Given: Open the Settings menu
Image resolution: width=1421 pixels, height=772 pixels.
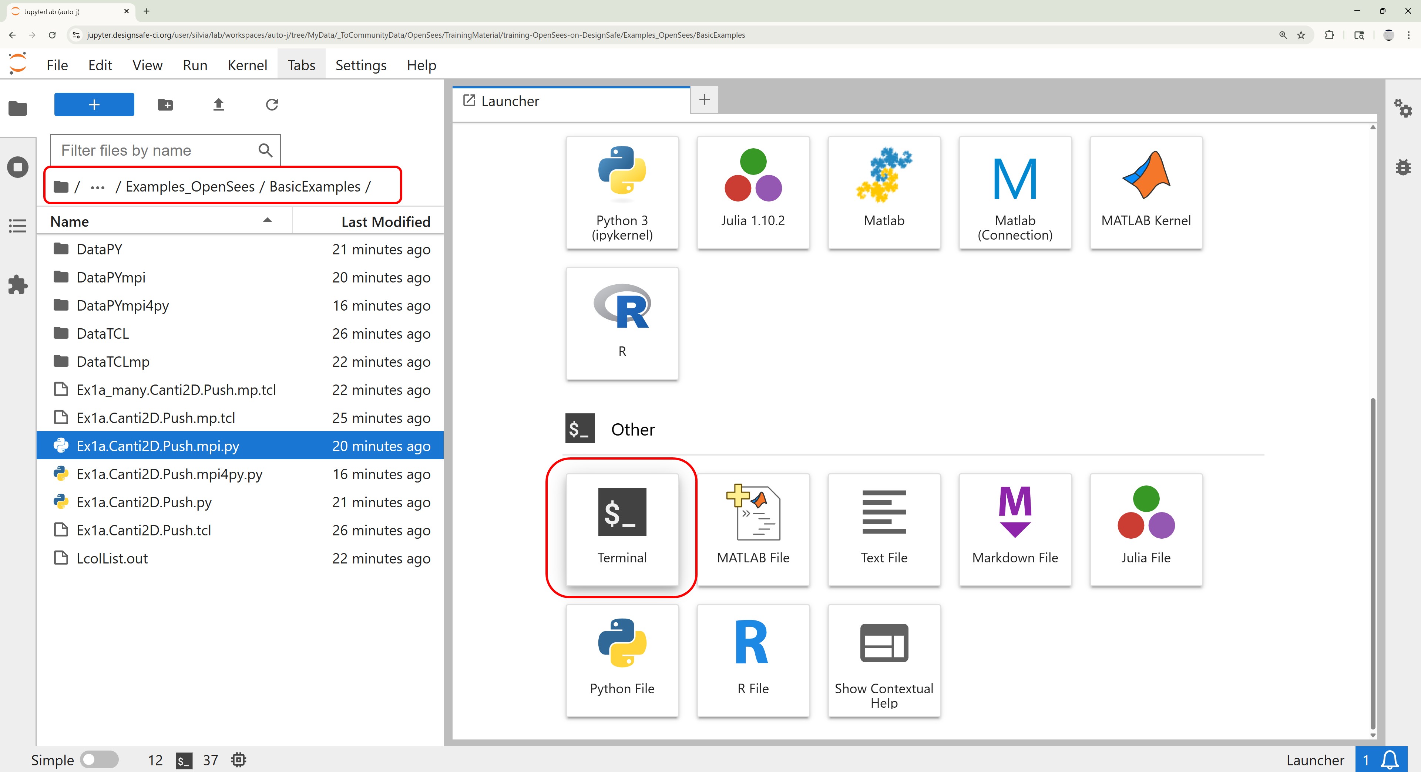Looking at the screenshot, I should 361,65.
